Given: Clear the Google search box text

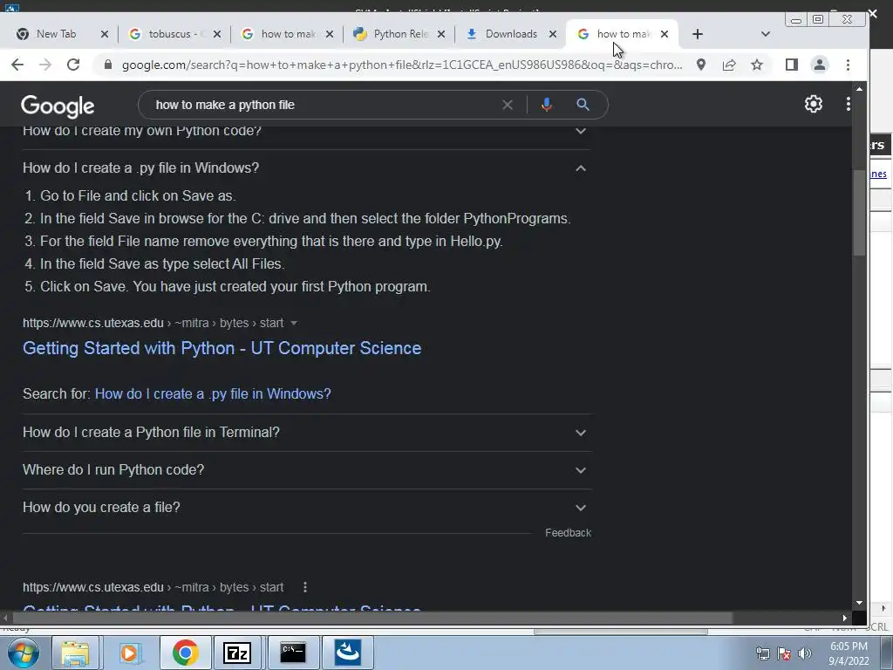Looking at the screenshot, I should pyautogui.click(x=508, y=105).
